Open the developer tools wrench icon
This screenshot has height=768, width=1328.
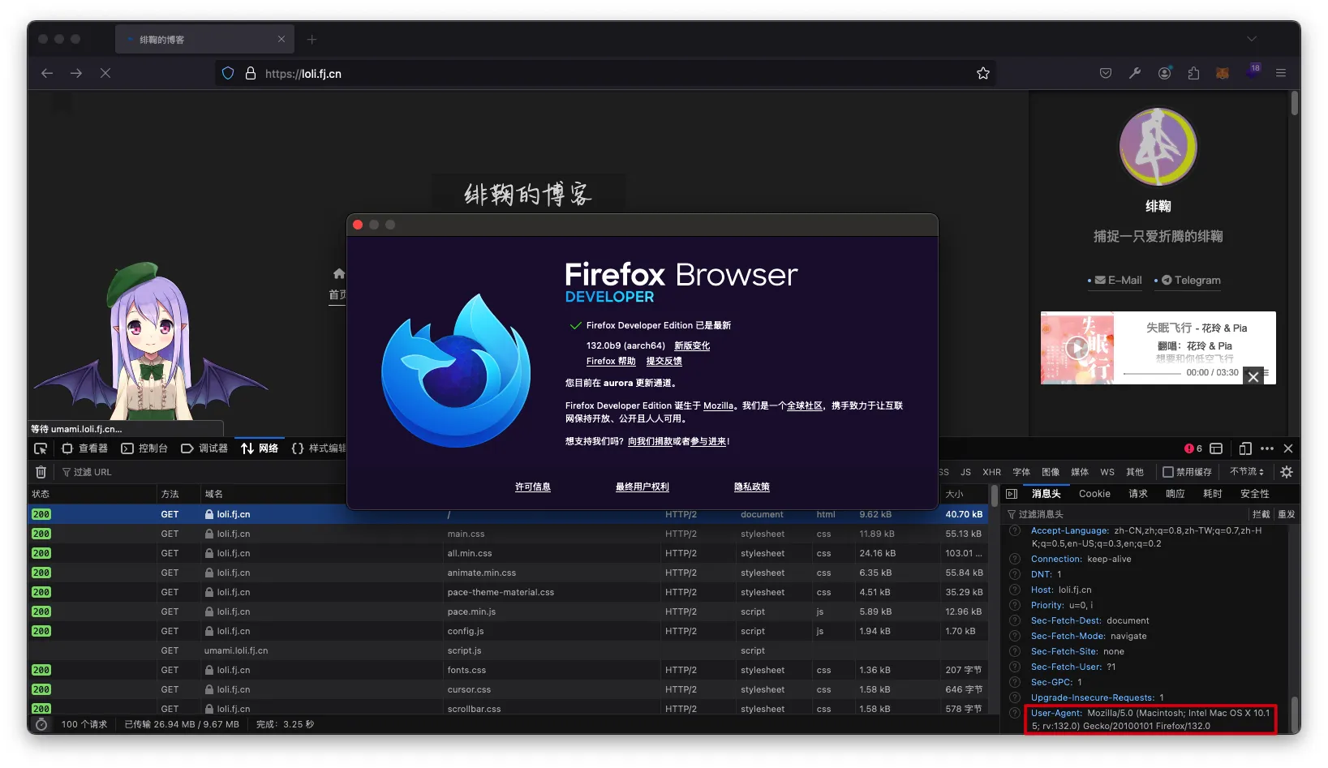point(1135,73)
